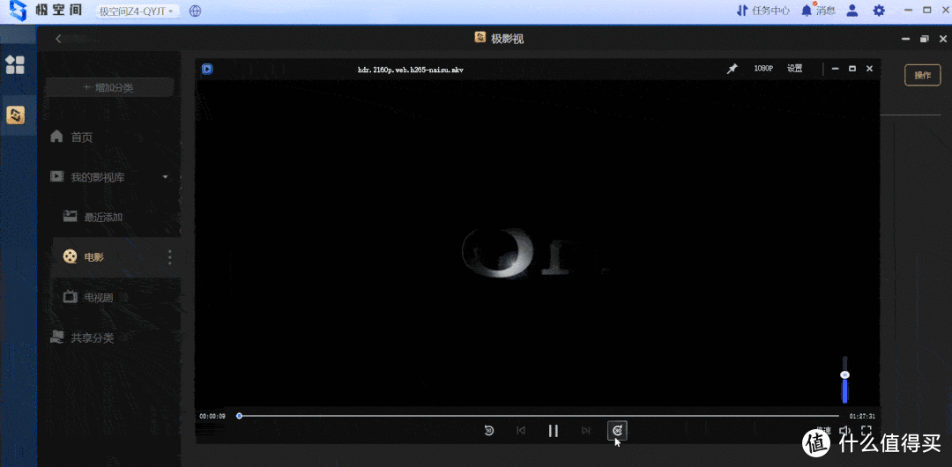Click the 增加分类 add category button
952x467 pixels.
(110, 88)
